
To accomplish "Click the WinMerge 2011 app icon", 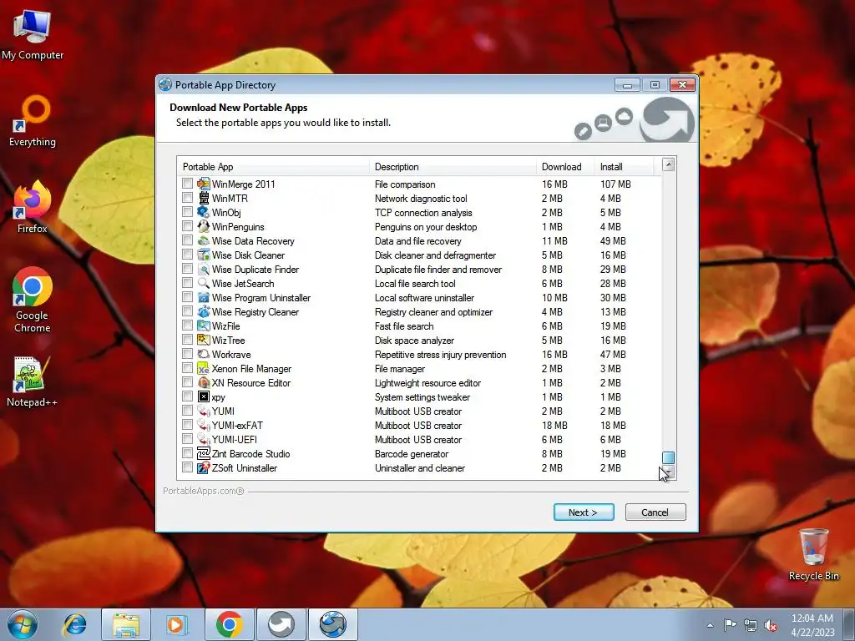I will point(204,184).
